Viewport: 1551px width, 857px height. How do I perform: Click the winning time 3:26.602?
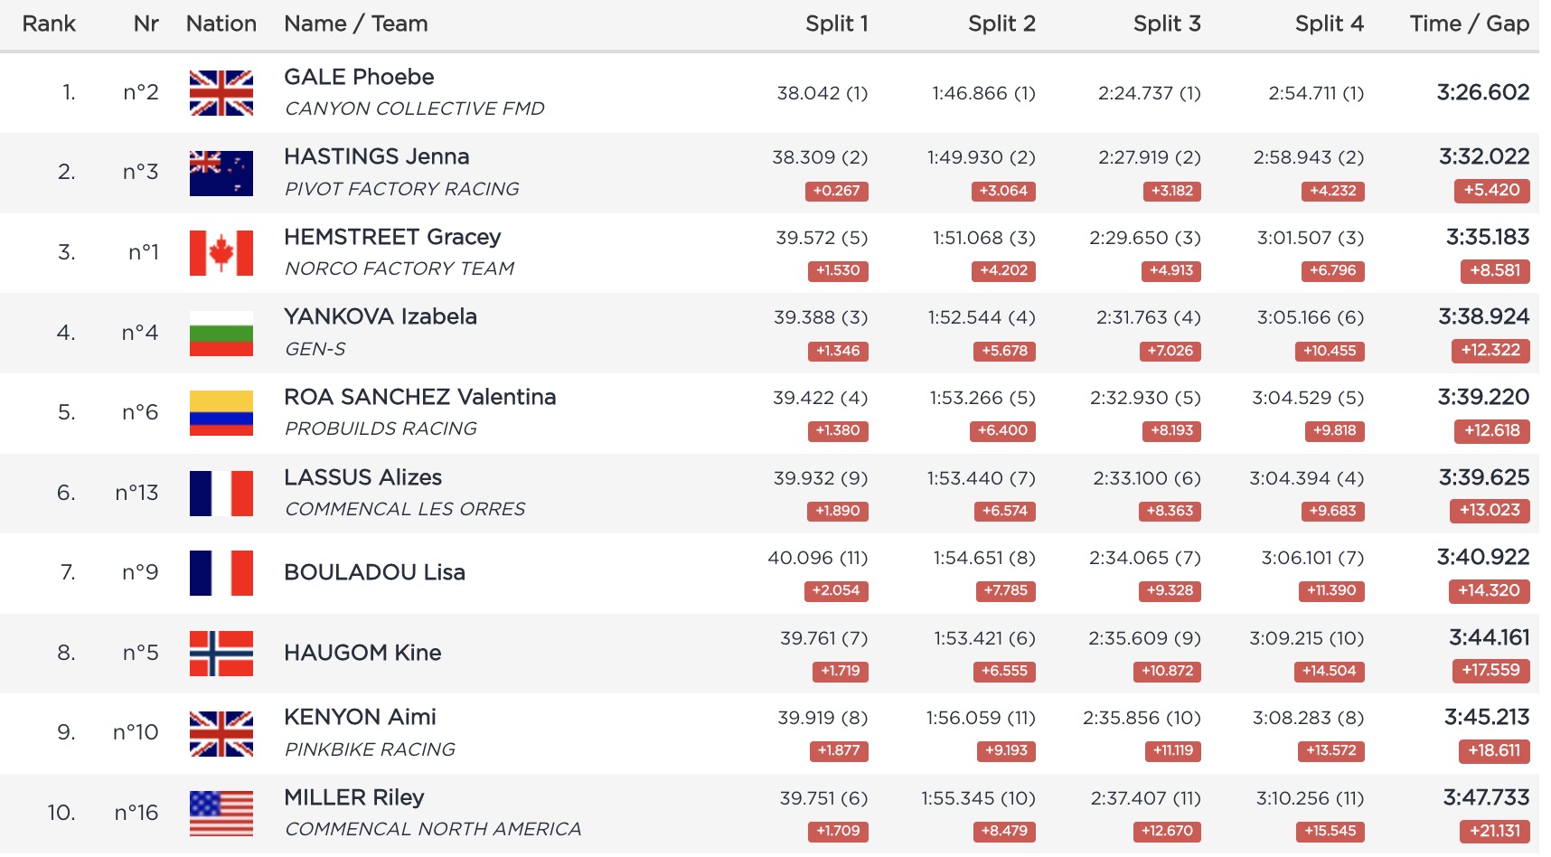(x=1482, y=92)
